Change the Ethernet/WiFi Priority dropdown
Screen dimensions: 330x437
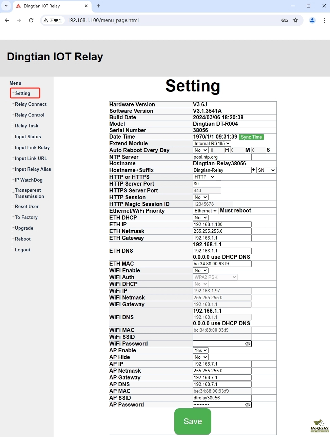(206, 211)
